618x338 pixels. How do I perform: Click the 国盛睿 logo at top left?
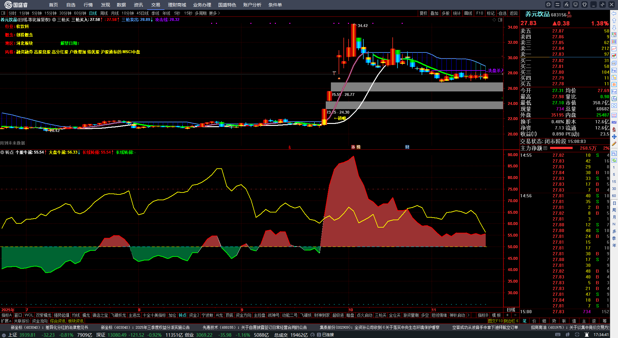pos(16,5)
